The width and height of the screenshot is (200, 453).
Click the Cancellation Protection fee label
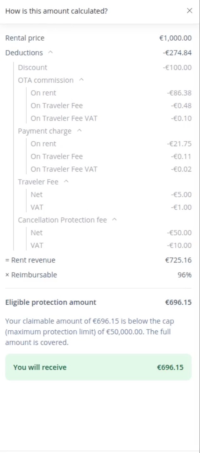(62, 220)
